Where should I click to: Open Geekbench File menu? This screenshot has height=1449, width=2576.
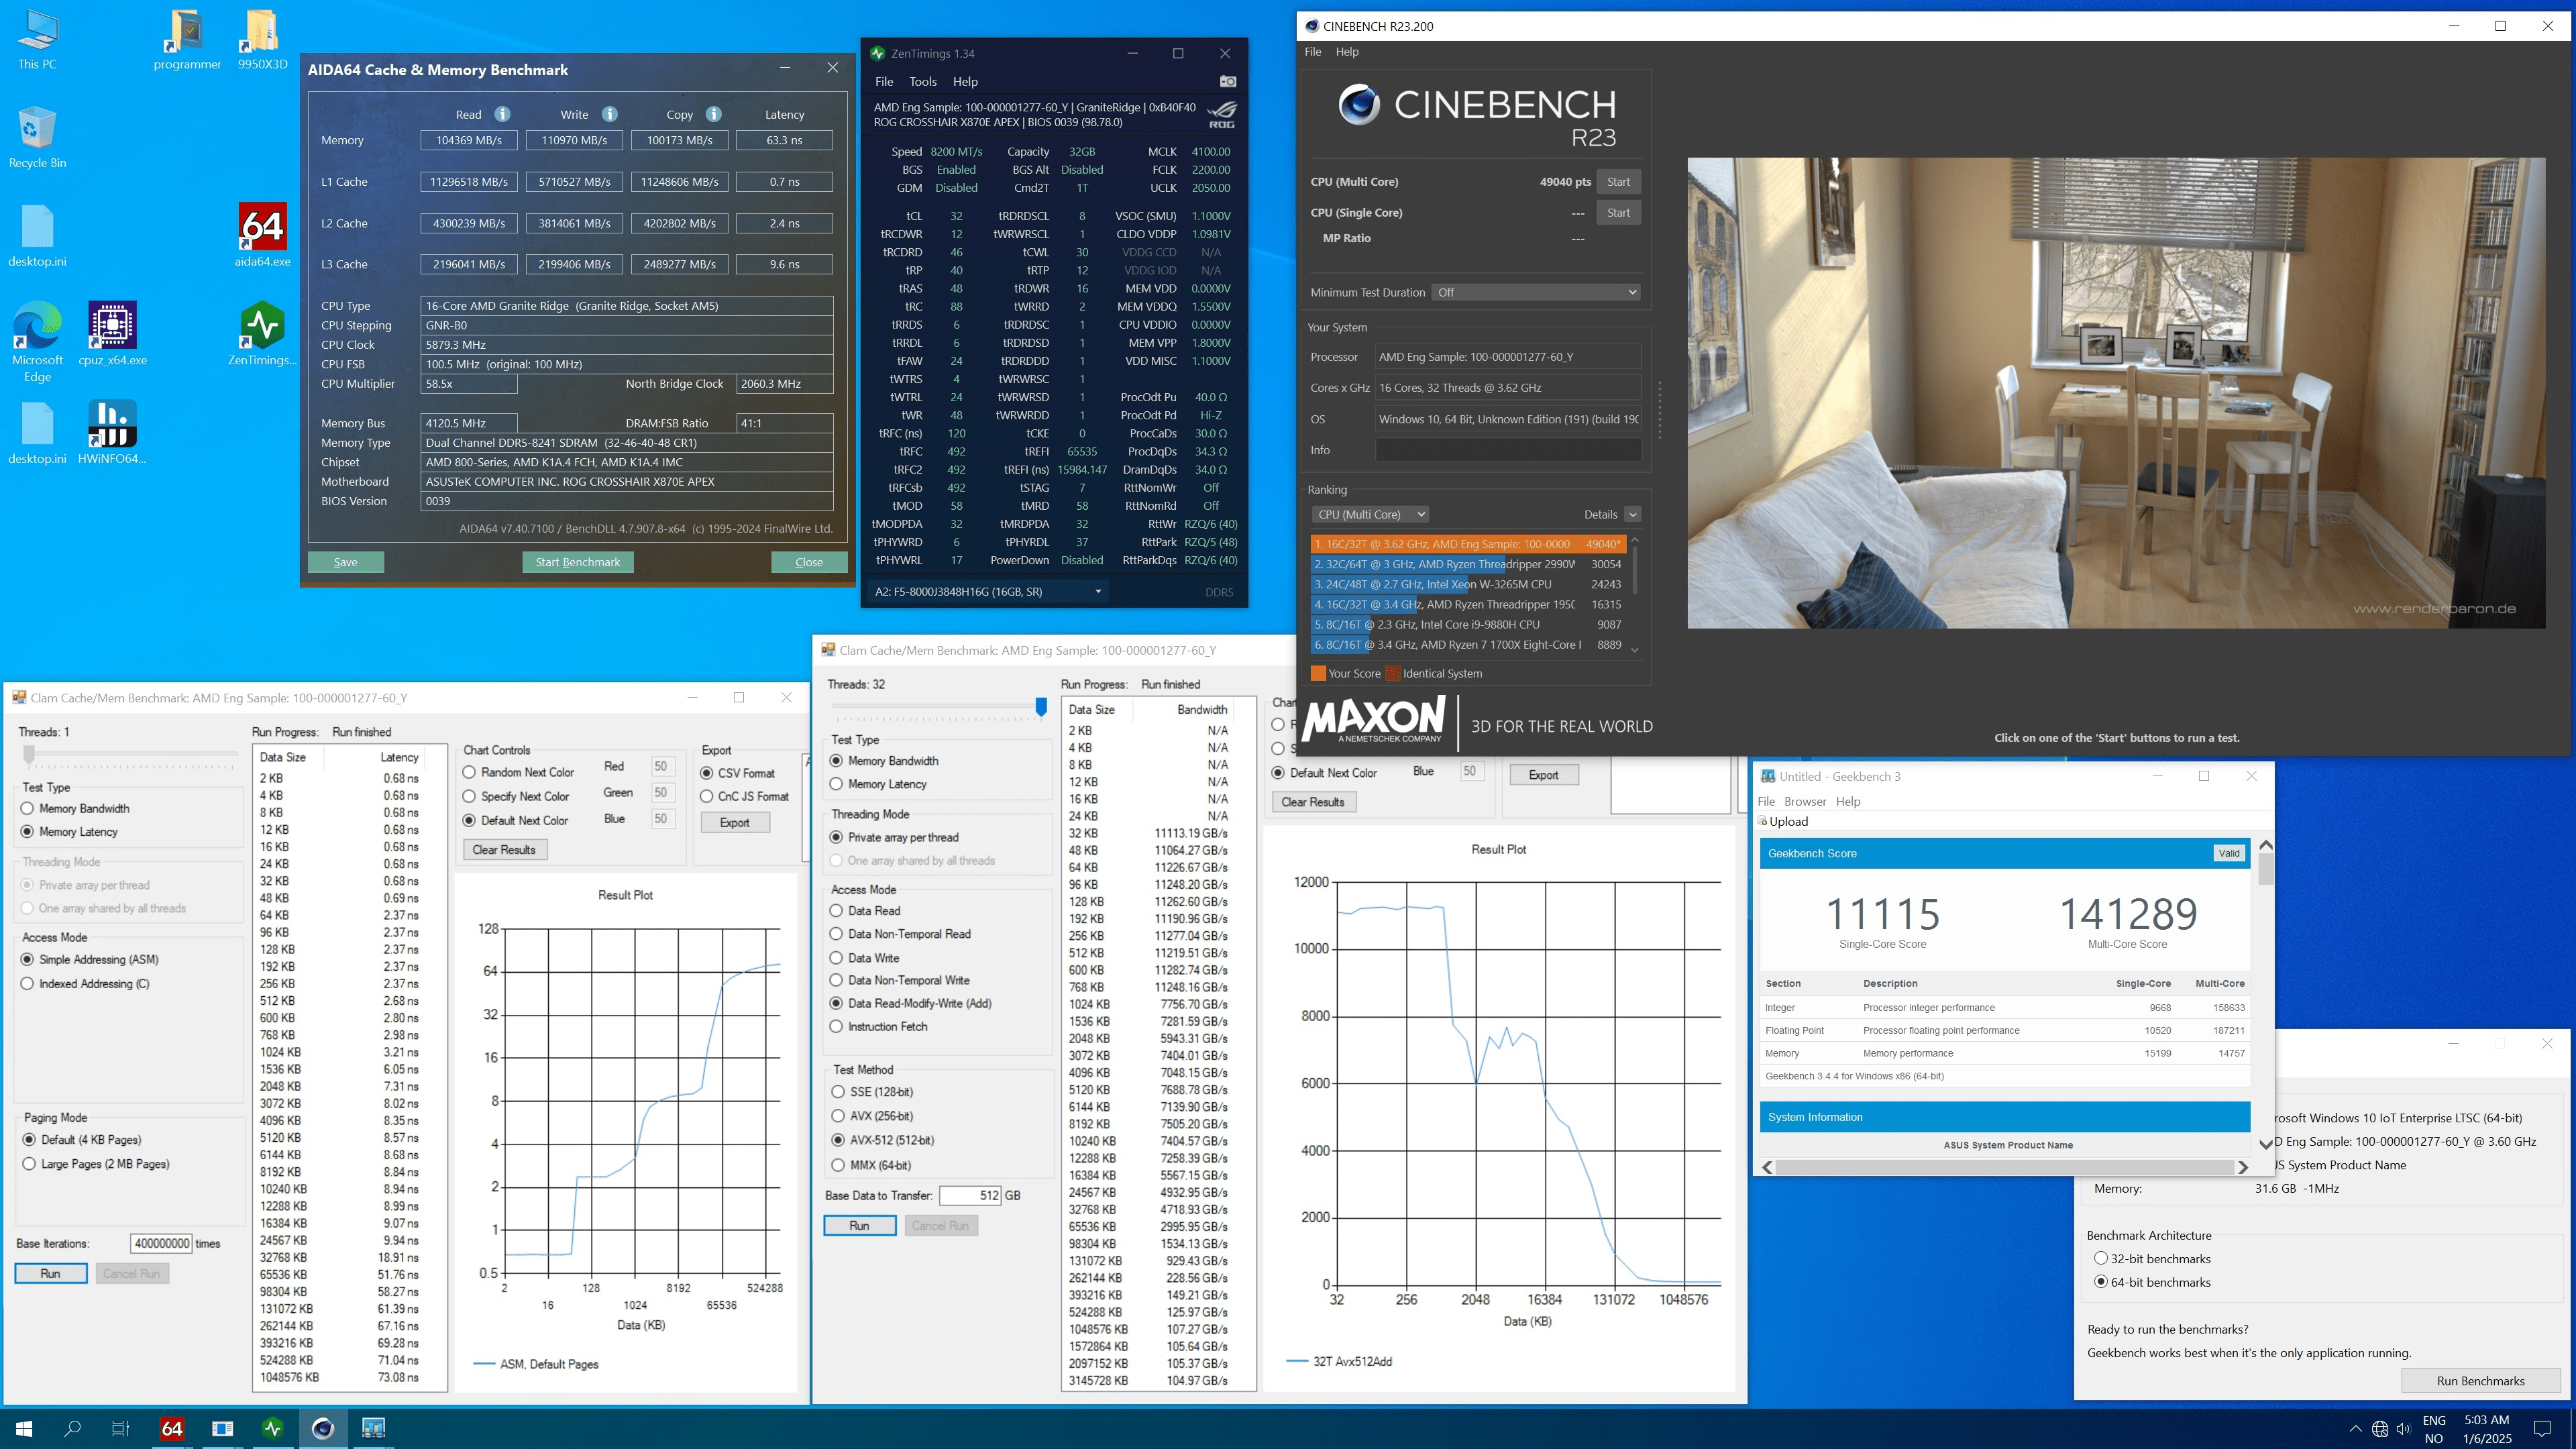point(1766,801)
